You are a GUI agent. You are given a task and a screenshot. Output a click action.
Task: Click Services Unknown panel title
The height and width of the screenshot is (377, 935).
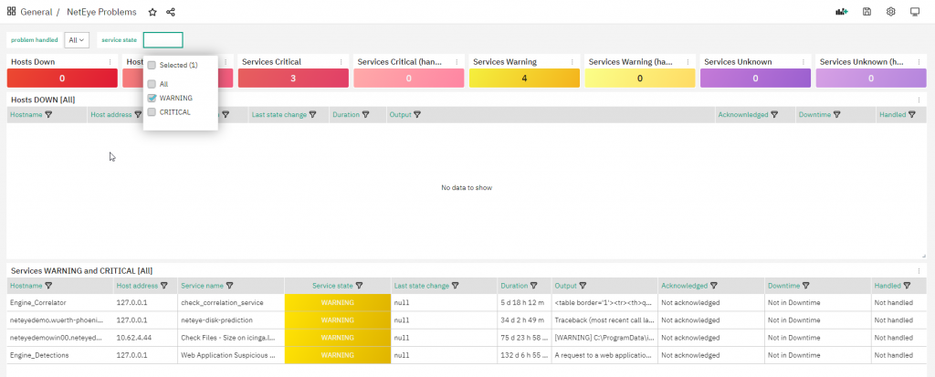[x=738, y=61]
